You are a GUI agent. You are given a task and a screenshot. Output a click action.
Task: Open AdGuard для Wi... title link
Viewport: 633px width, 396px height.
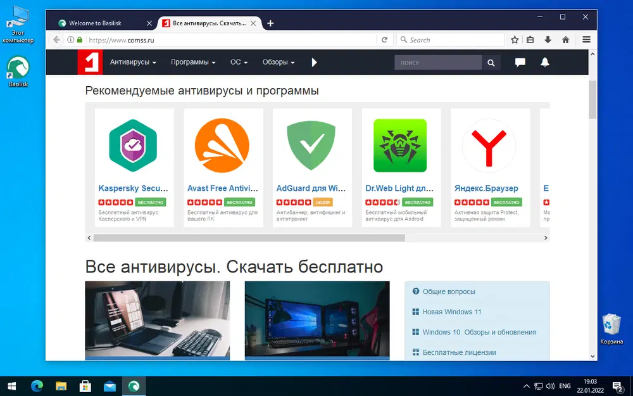coord(311,188)
